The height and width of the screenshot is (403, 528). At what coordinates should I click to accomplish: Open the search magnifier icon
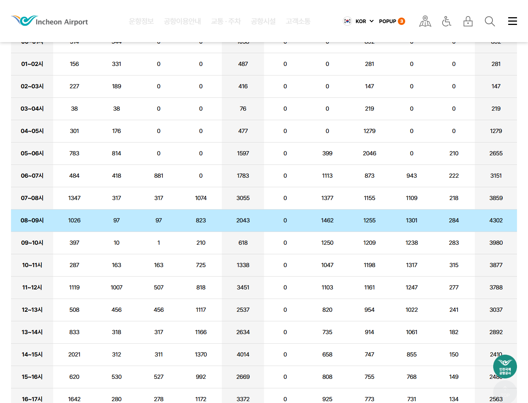pyautogui.click(x=490, y=21)
